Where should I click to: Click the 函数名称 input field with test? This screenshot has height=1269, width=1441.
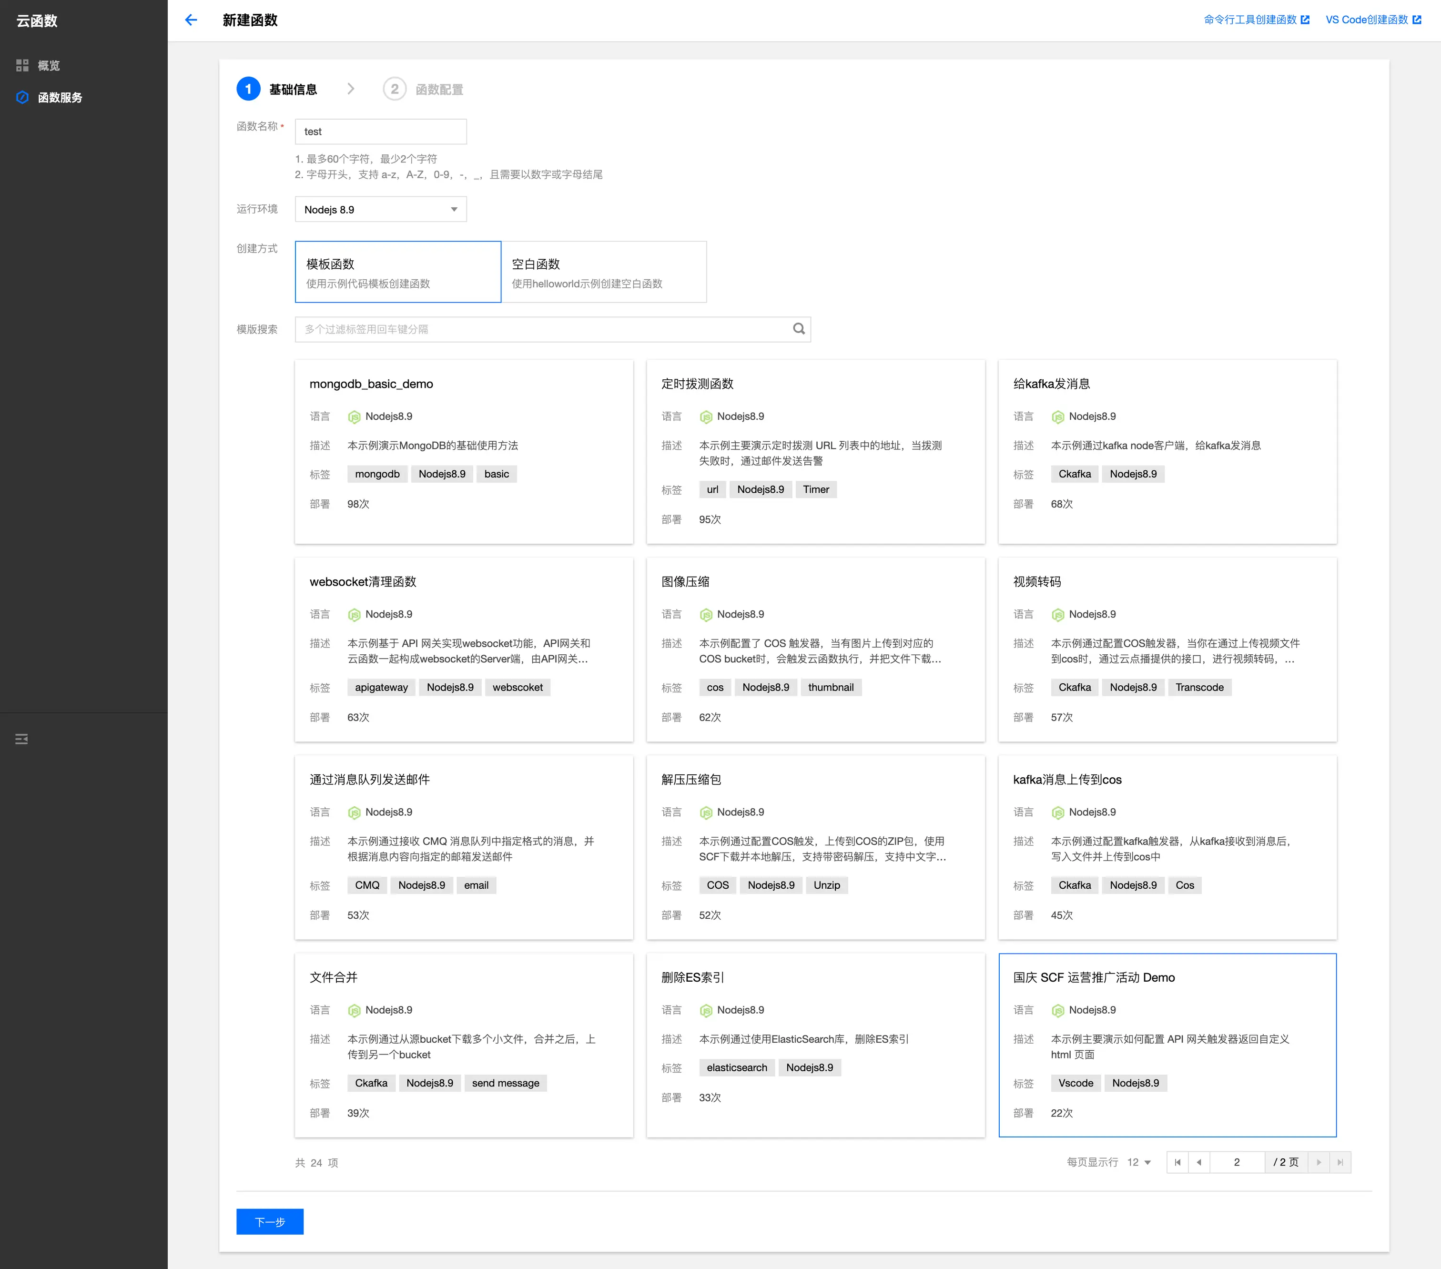point(381,132)
